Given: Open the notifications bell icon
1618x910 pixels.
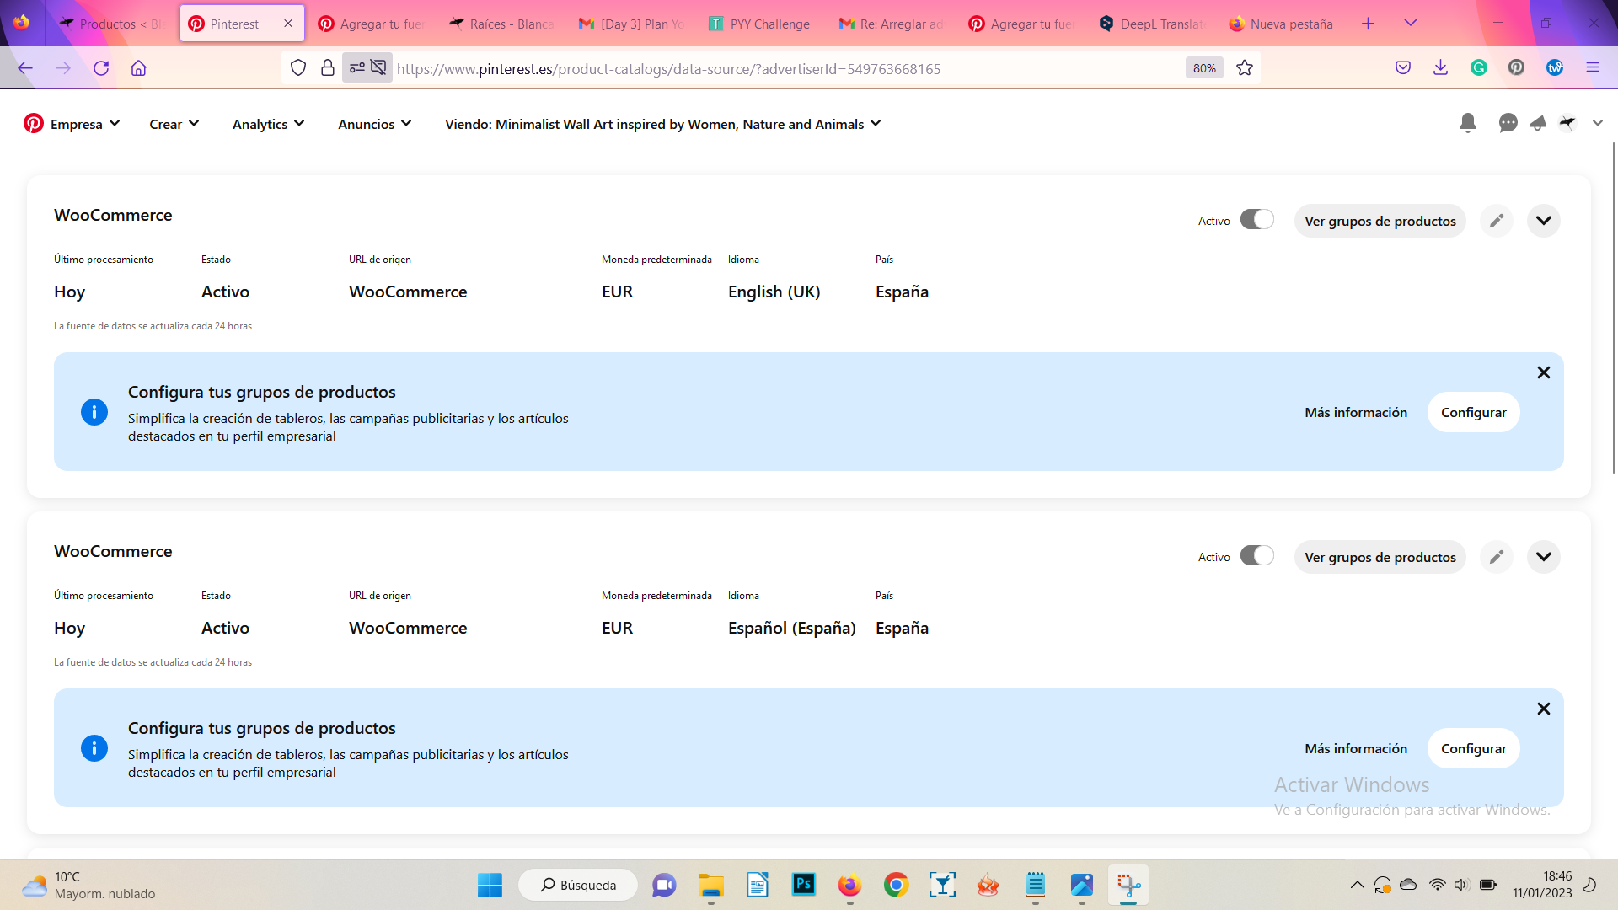Looking at the screenshot, I should click(1467, 123).
